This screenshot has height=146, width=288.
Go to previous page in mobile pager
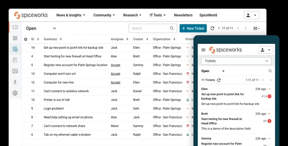point(263,80)
